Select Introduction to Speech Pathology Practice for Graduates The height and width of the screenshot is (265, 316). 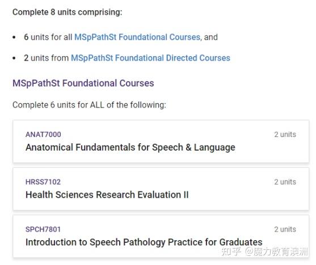coord(144,242)
